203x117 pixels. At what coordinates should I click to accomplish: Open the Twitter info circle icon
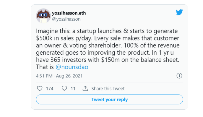click(x=179, y=76)
